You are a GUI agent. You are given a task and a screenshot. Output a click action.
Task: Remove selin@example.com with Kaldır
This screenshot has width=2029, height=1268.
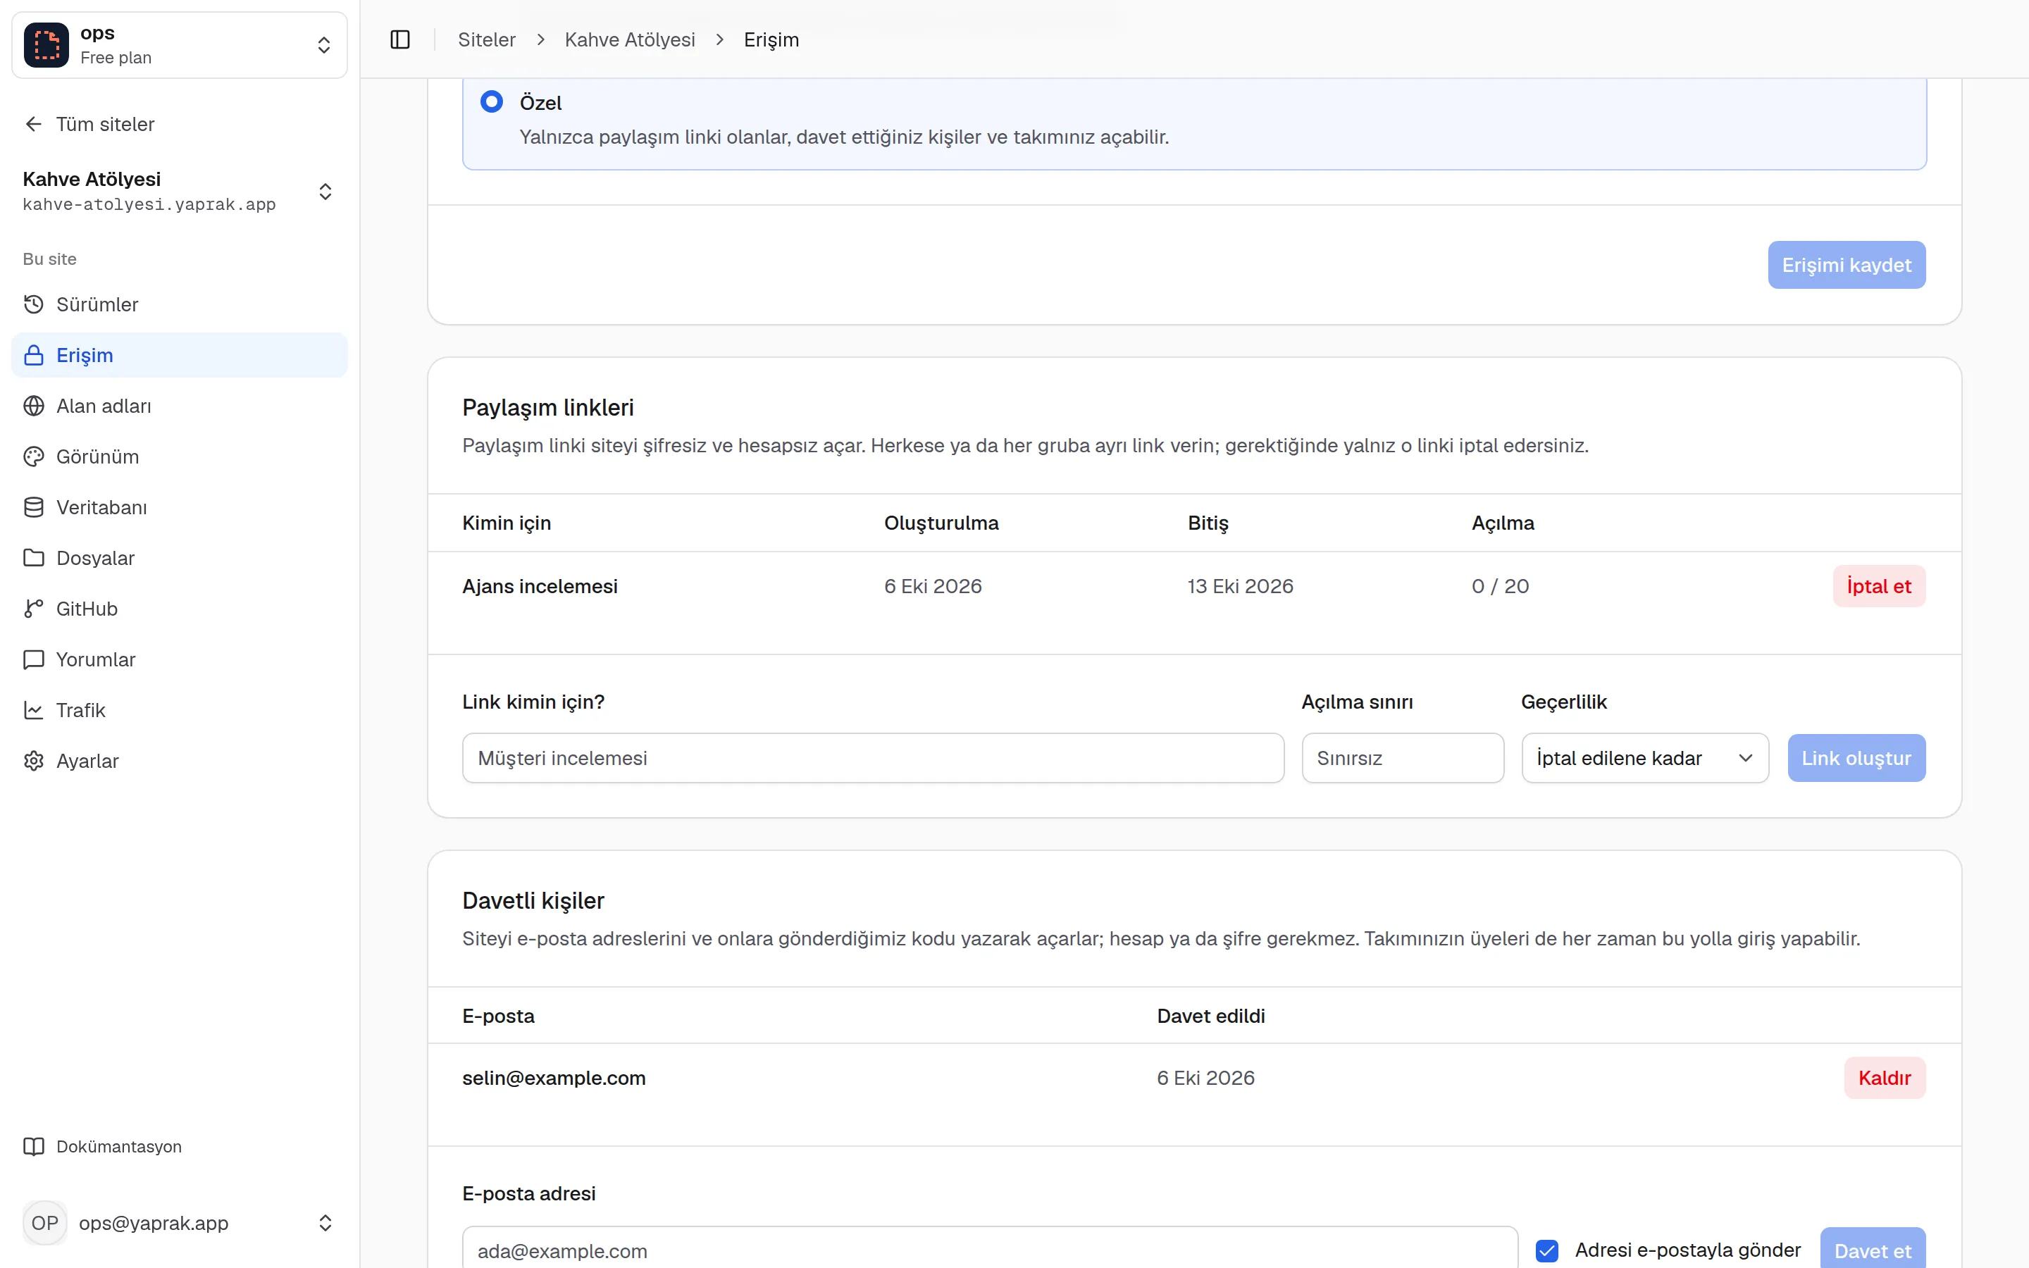click(1885, 1078)
